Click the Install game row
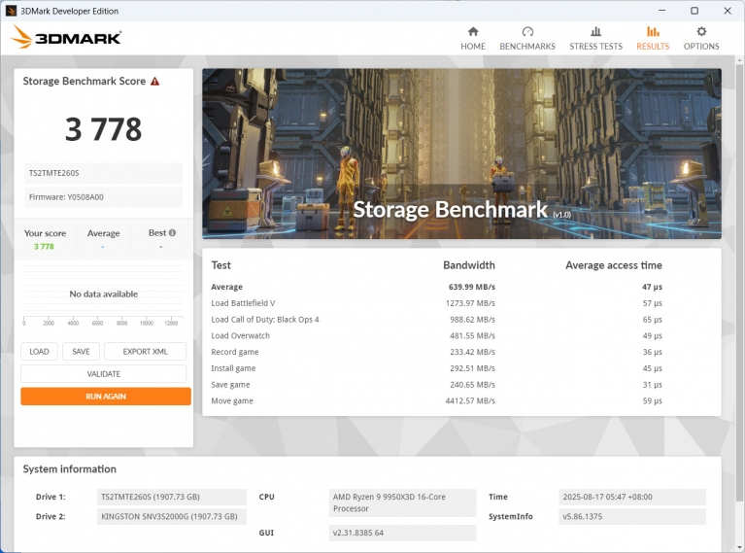 (436, 368)
